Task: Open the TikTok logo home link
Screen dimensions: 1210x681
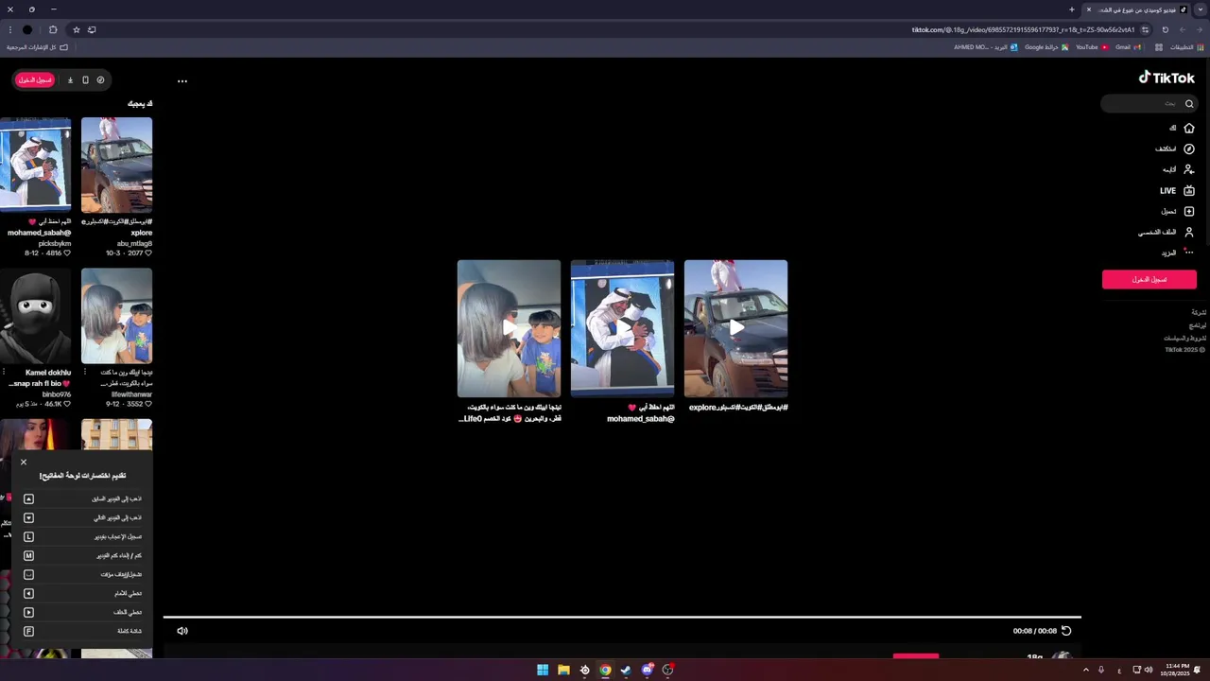Action: coord(1167,79)
